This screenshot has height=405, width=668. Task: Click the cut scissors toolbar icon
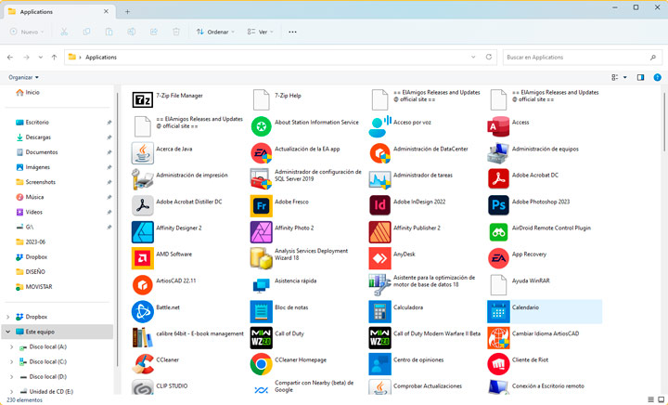64,32
